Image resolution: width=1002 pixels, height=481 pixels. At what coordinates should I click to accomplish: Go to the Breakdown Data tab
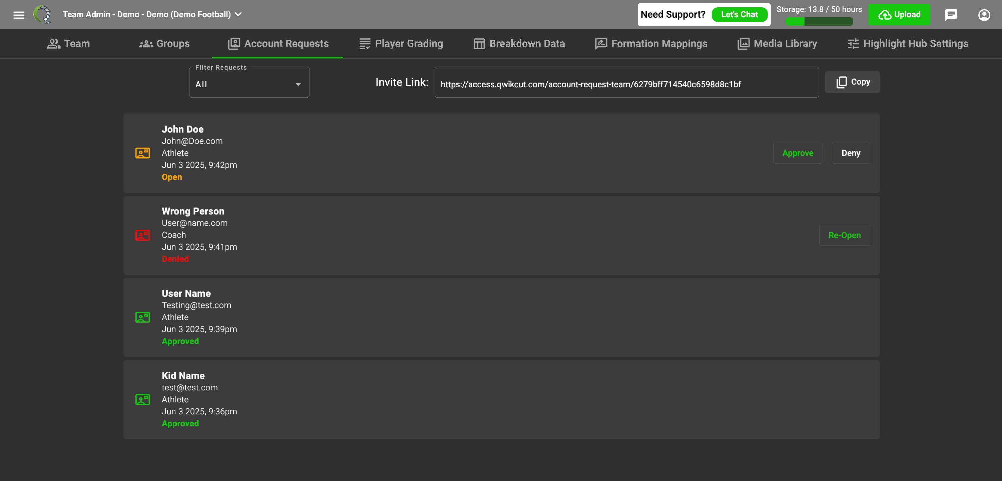[x=519, y=44]
